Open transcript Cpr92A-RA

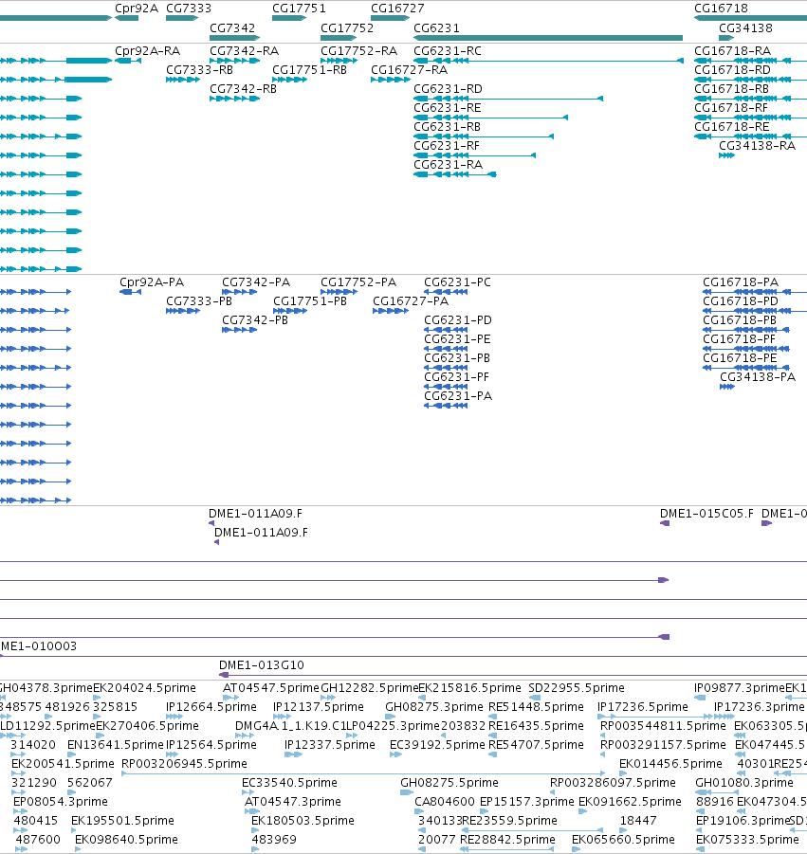[x=147, y=50]
